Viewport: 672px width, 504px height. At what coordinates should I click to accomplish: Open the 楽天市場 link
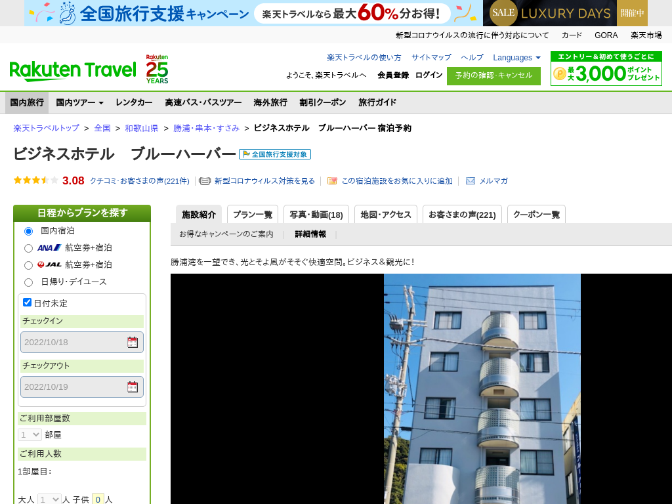point(646,35)
